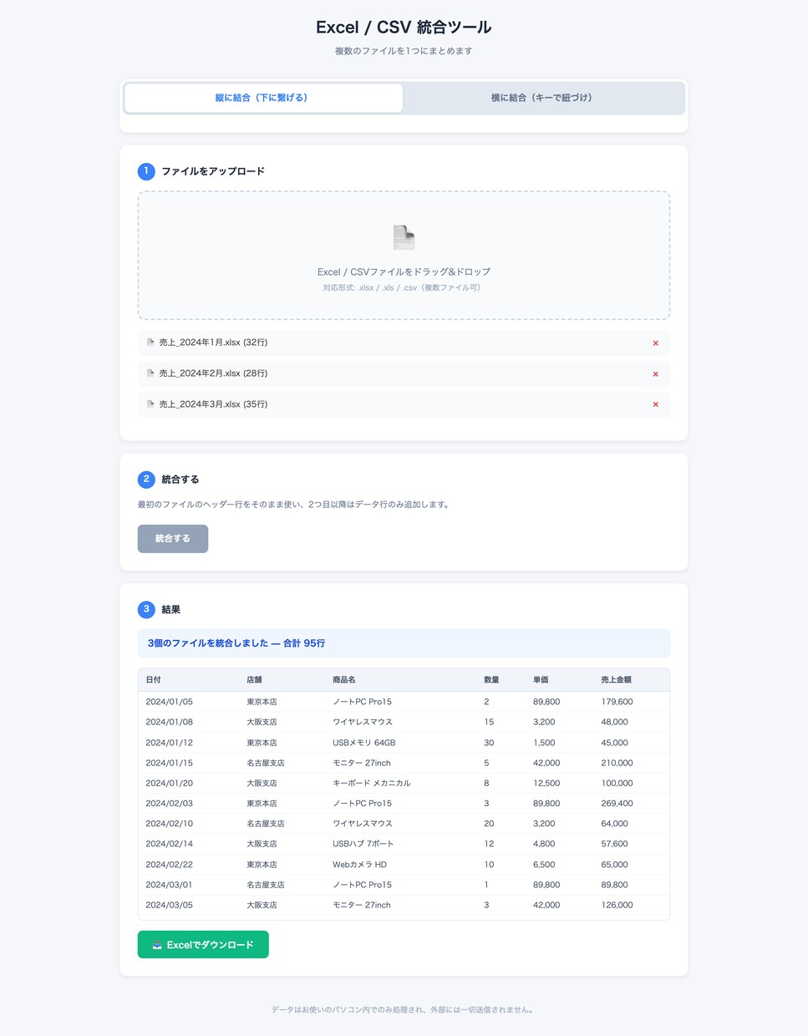Click the 210,000 sales amount cell
The width and height of the screenshot is (808, 1036).
[x=617, y=763]
